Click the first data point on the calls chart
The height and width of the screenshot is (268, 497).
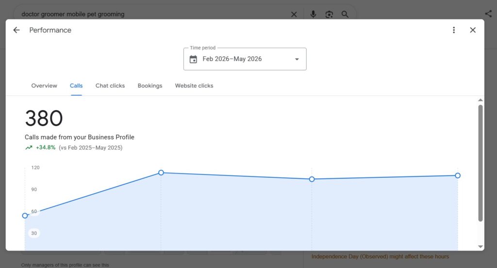tap(25, 216)
